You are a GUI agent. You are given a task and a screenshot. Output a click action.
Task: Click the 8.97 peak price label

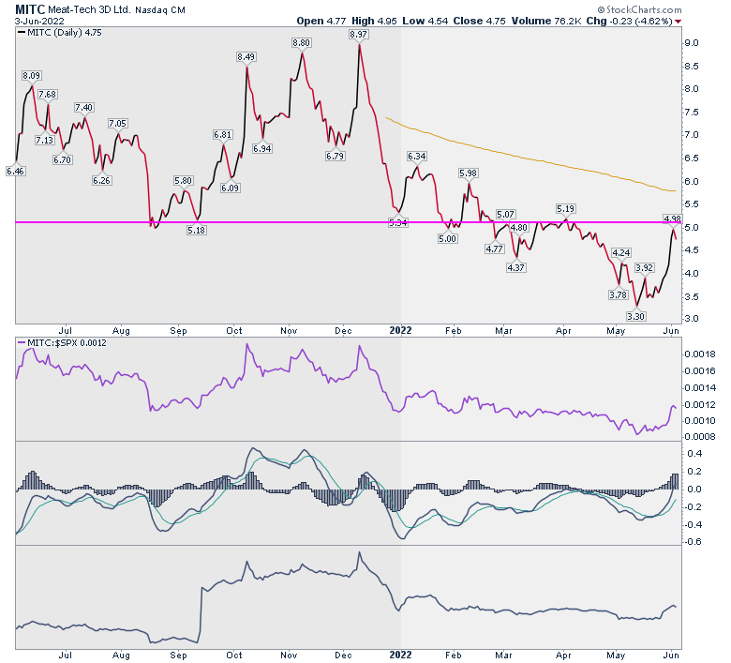(358, 34)
